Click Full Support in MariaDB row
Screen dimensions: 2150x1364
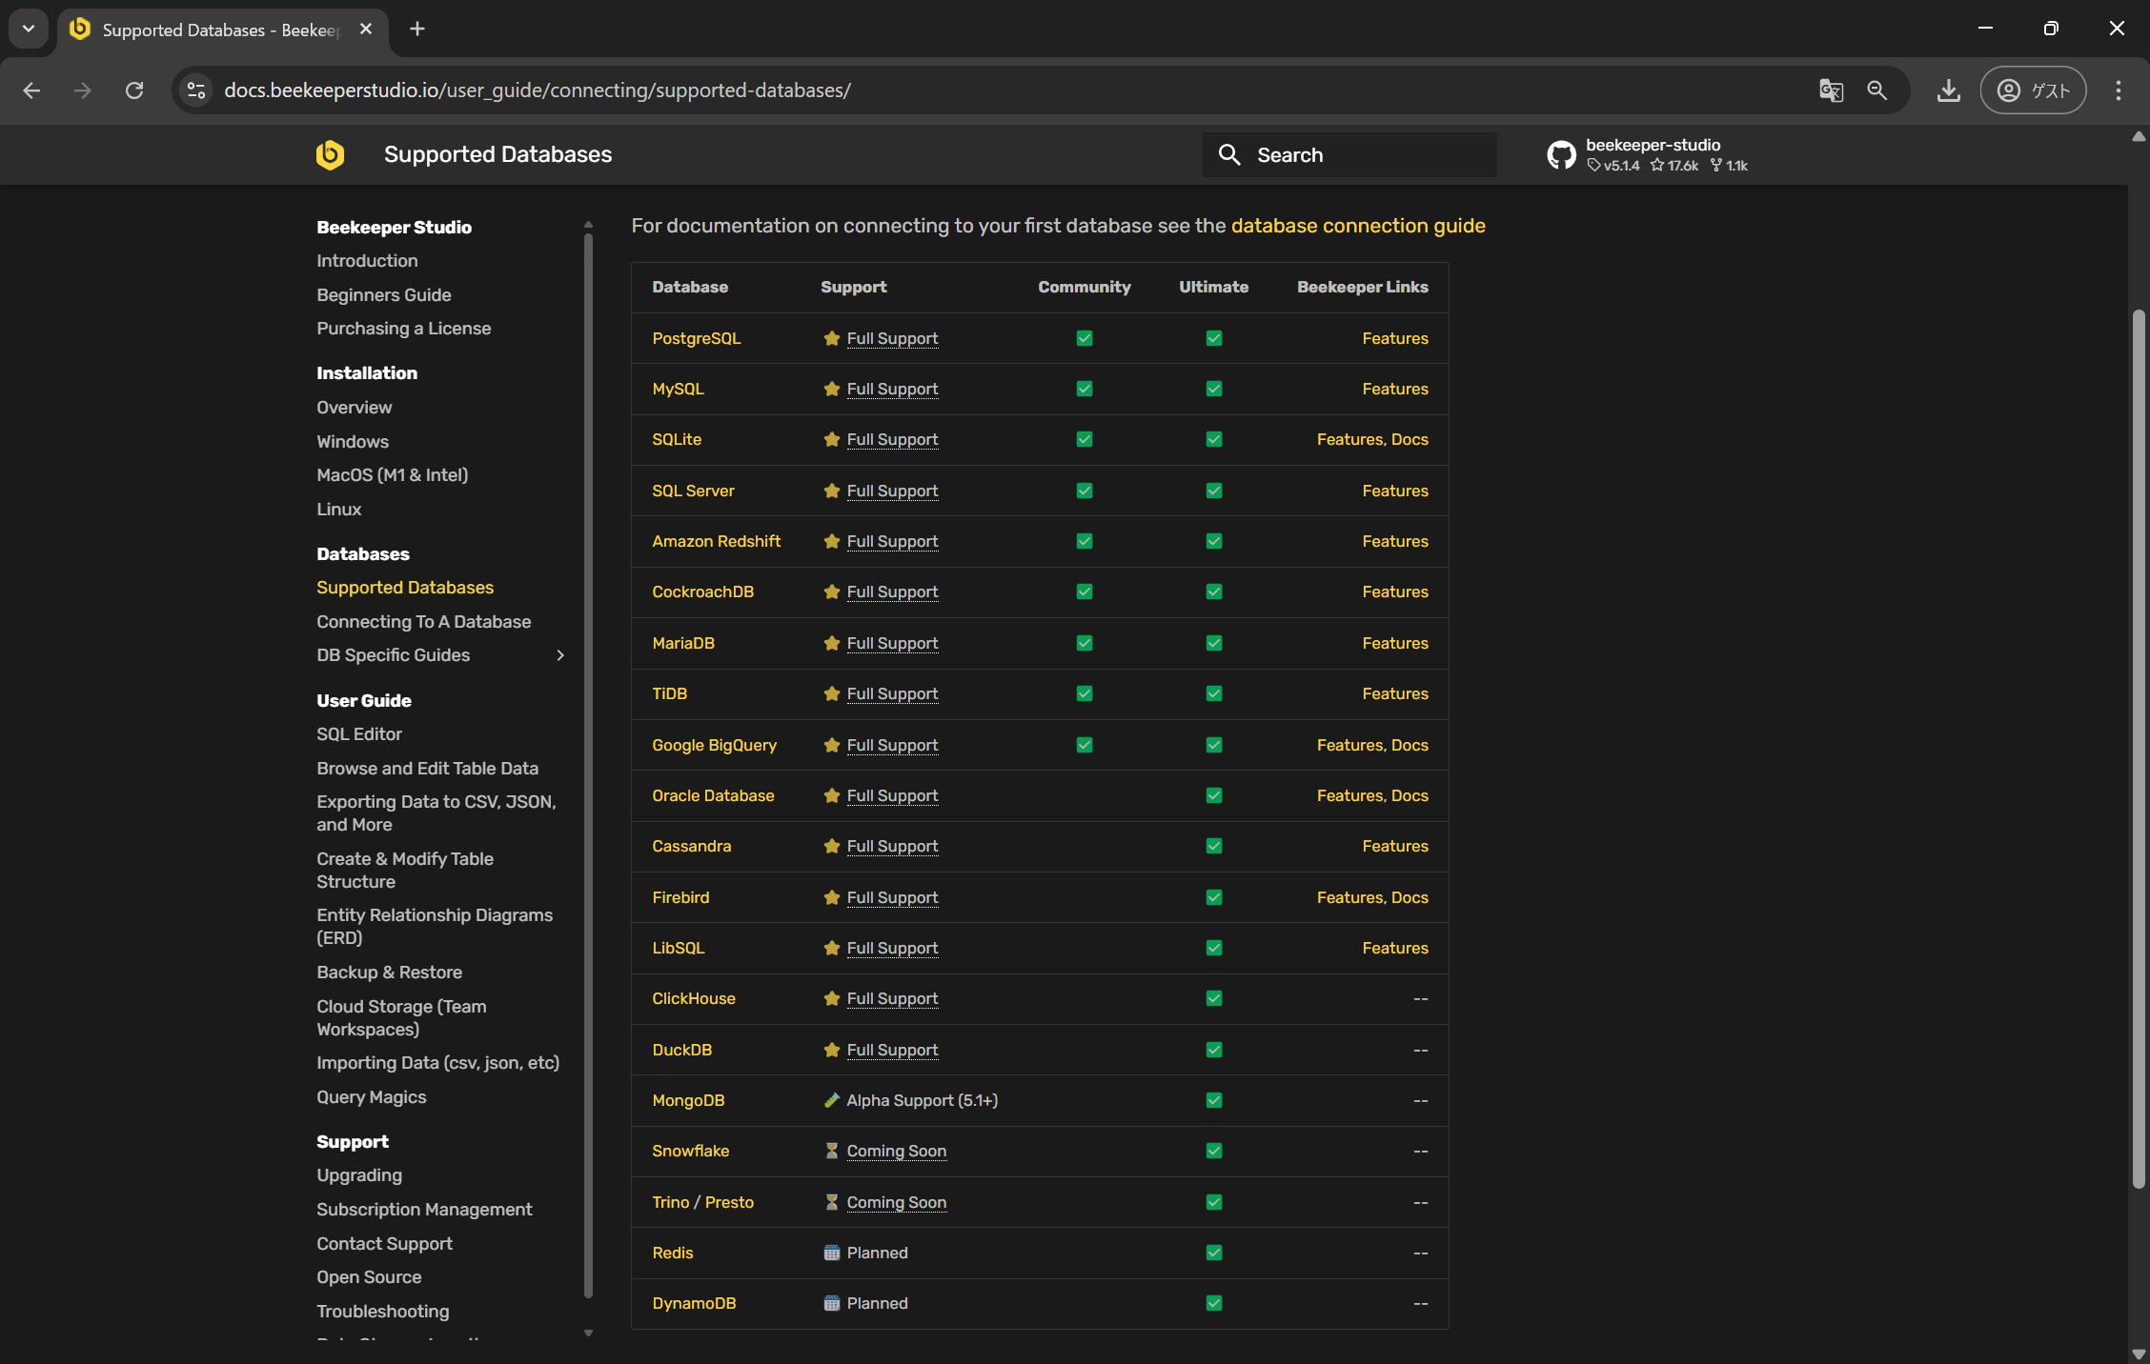click(x=892, y=643)
